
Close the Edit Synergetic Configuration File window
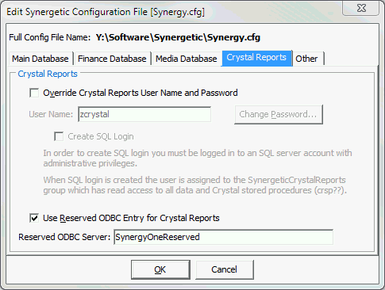[361, 8]
